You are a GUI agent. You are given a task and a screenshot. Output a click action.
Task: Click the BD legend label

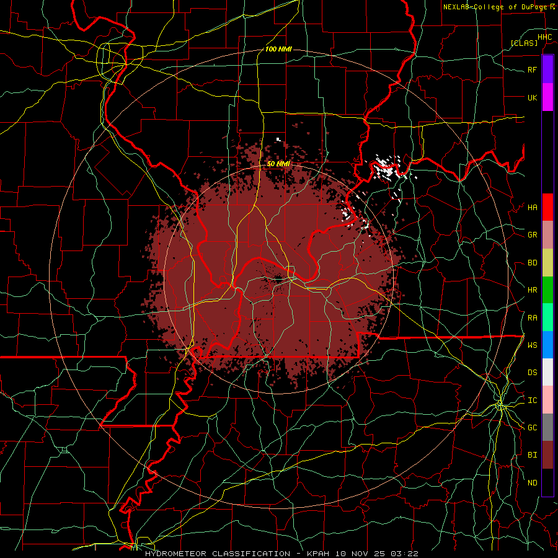[532, 263]
